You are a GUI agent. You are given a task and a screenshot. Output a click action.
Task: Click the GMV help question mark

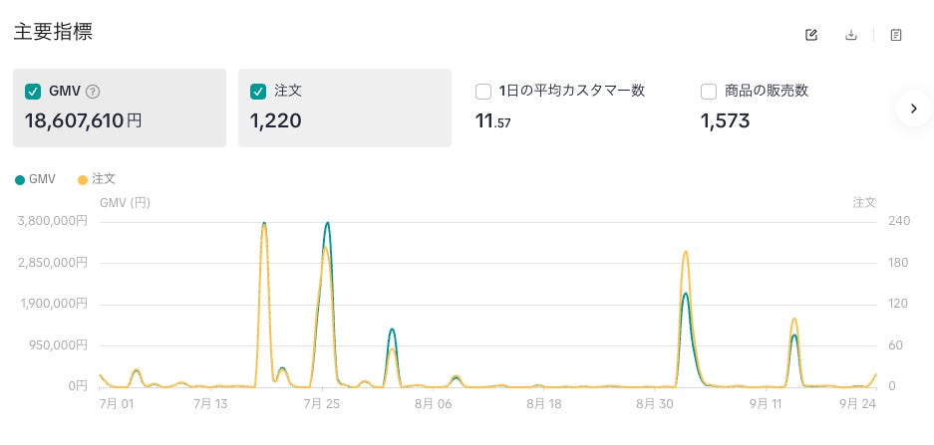click(93, 92)
